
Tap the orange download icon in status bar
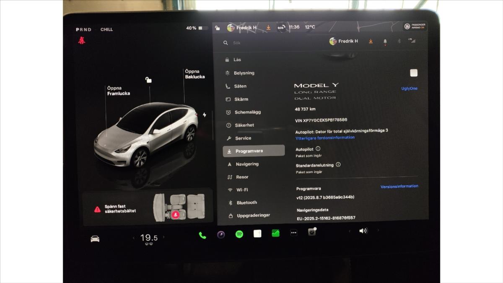[x=268, y=28]
